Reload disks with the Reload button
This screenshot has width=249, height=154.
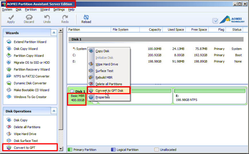(86, 19)
